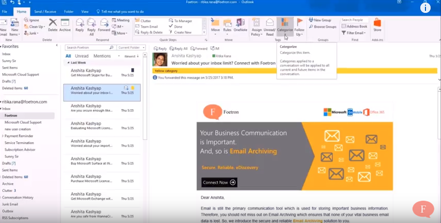Open the Microsoft Cloud Support folder under Inbox
The width and height of the screenshot is (441, 223).
[23, 122]
